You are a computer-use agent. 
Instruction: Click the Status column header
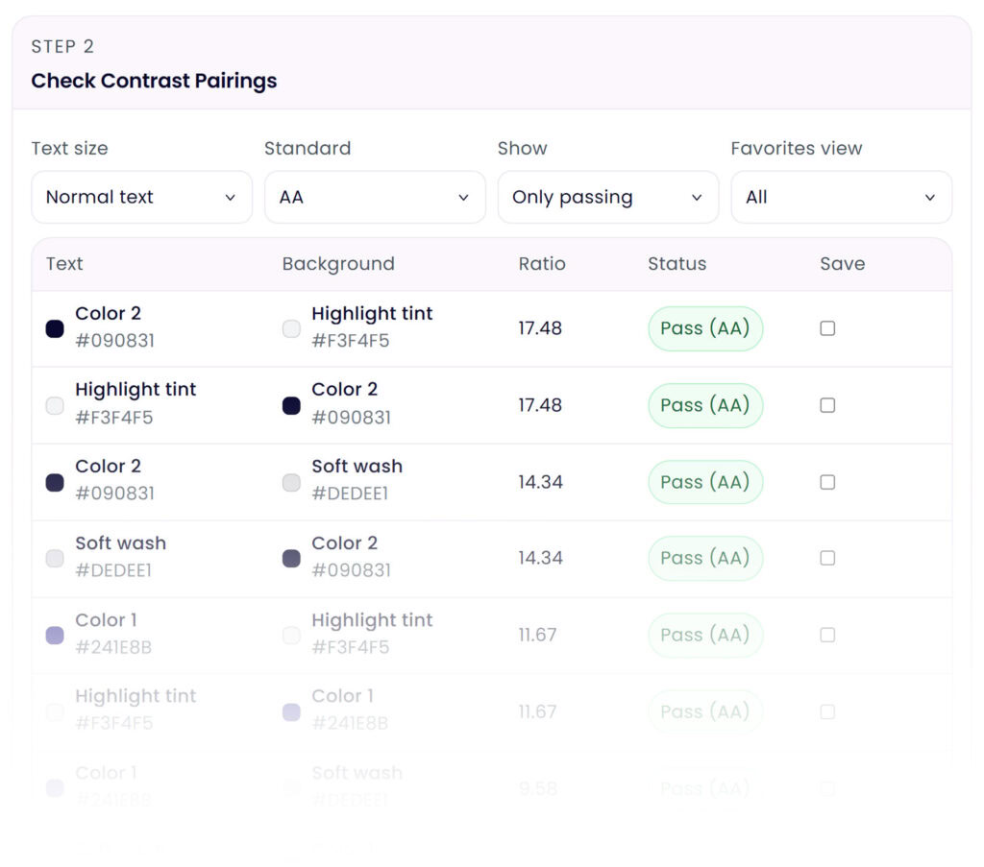click(x=677, y=264)
